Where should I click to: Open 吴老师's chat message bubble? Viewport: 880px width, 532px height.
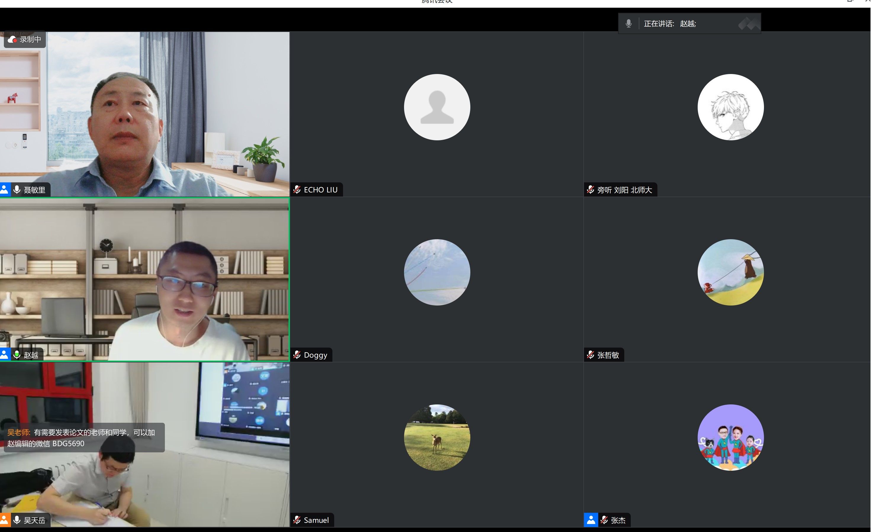pos(84,437)
